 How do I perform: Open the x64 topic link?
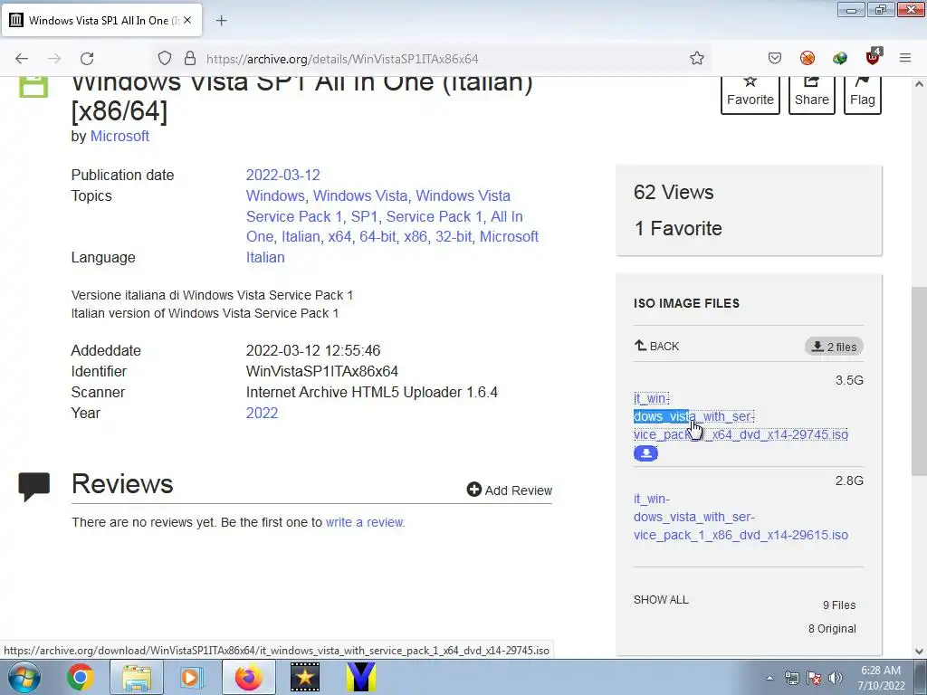[x=339, y=236]
